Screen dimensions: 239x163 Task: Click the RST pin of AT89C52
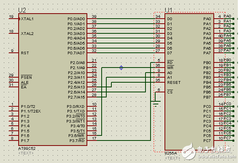25,53
